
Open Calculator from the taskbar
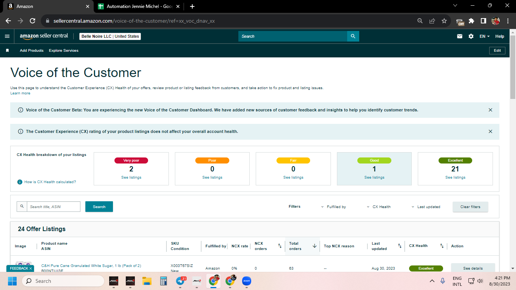click(x=164, y=281)
